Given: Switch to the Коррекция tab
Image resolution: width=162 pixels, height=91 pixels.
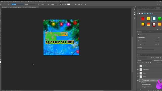Looking at the screenshot, I should (x=145, y=32).
